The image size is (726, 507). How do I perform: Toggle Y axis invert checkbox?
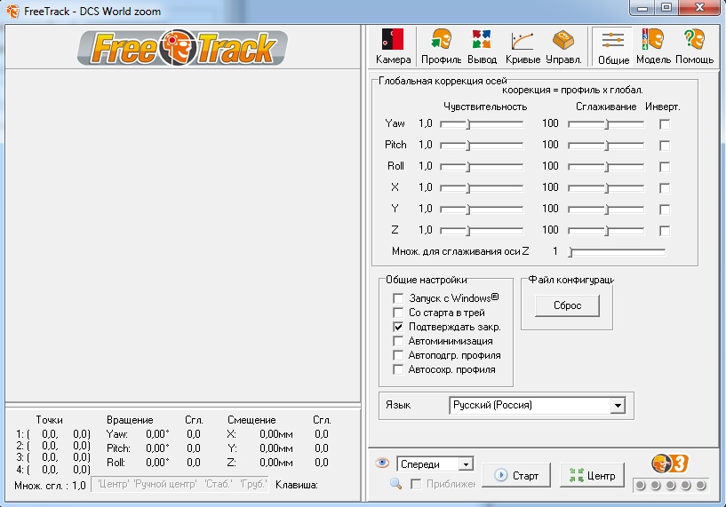click(x=665, y=209)
